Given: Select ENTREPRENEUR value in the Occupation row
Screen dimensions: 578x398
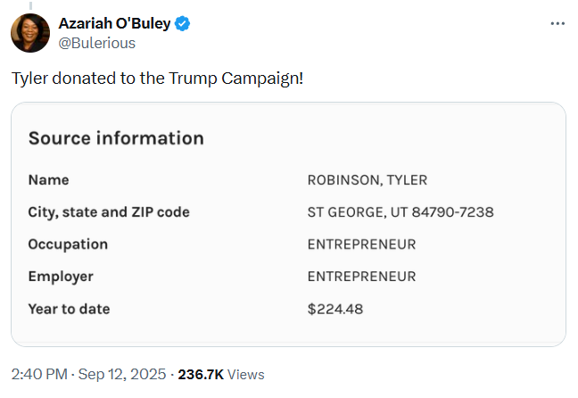Looking at the screenshot, I should 361,245.
